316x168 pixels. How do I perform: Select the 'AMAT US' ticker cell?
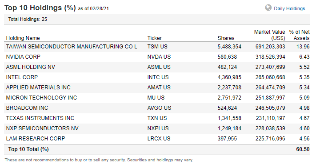click(159, 88)
